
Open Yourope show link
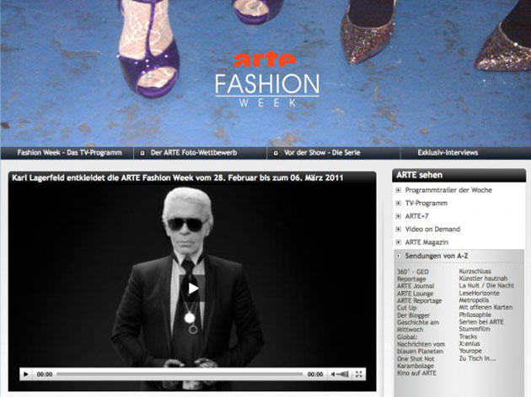tap(470, 351)
